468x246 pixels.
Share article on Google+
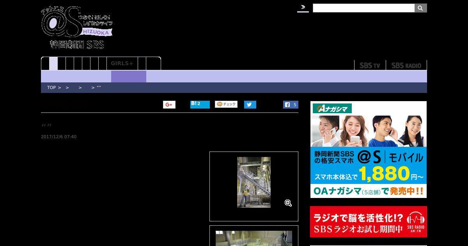click(x=169, y=105)
